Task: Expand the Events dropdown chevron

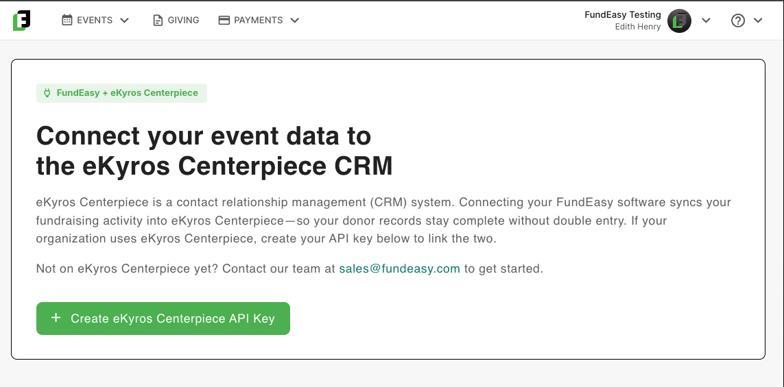Action: click(125, 20)
